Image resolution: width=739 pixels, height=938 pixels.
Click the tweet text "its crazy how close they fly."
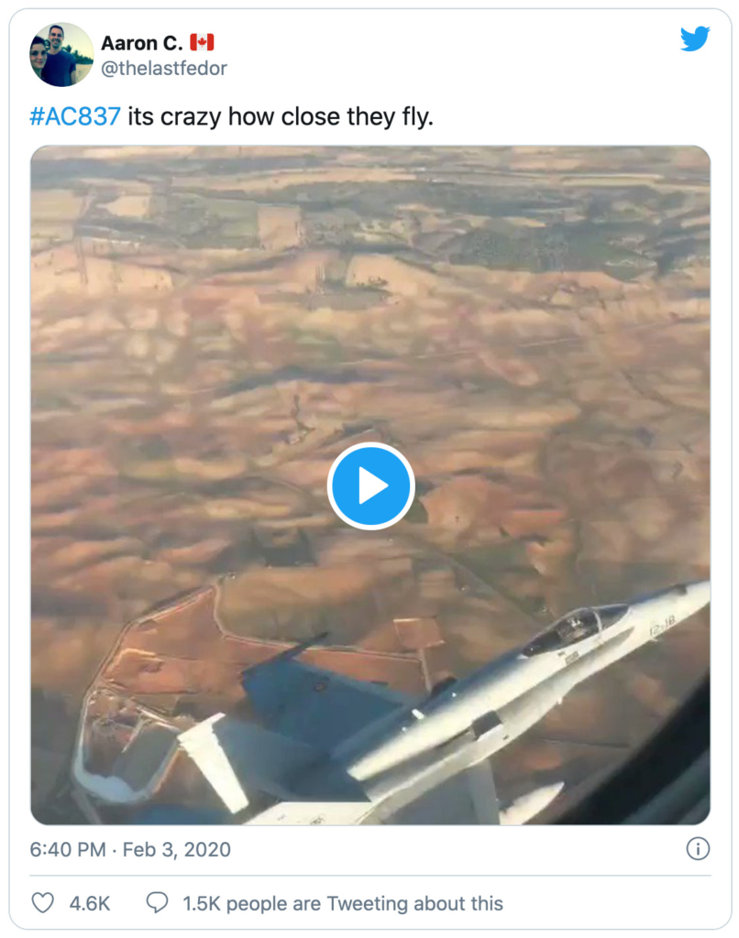coord(281,116)
